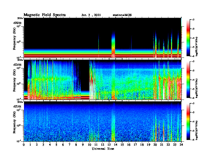This screenshot has height=166, width=216.
Task: Click the '-5' tick on dZ/dt color scale
Action: (193, 131)
